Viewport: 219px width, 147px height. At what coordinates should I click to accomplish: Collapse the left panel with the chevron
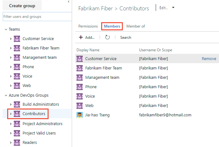[69, 2]
